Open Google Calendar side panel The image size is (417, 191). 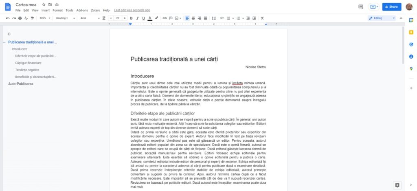pos(411,20)
